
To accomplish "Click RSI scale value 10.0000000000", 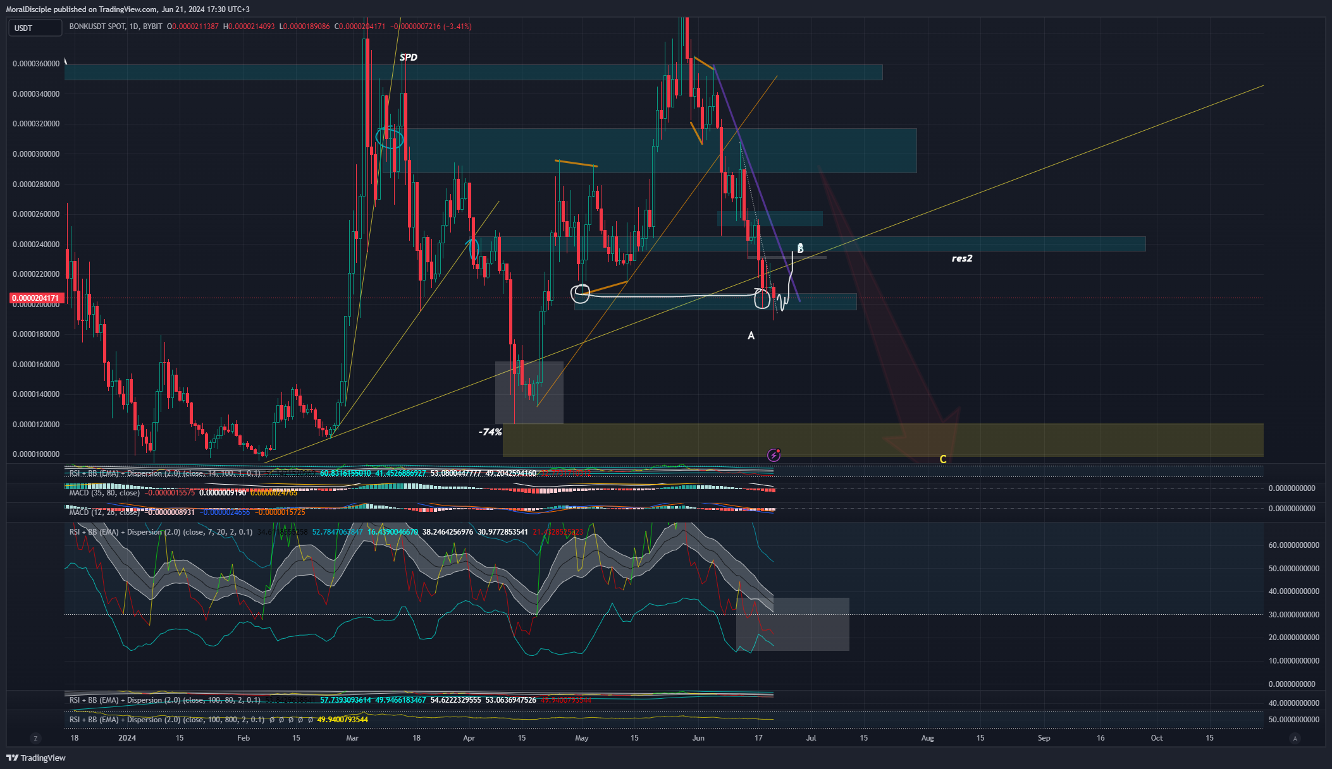I will click(x=1294, y=661).
